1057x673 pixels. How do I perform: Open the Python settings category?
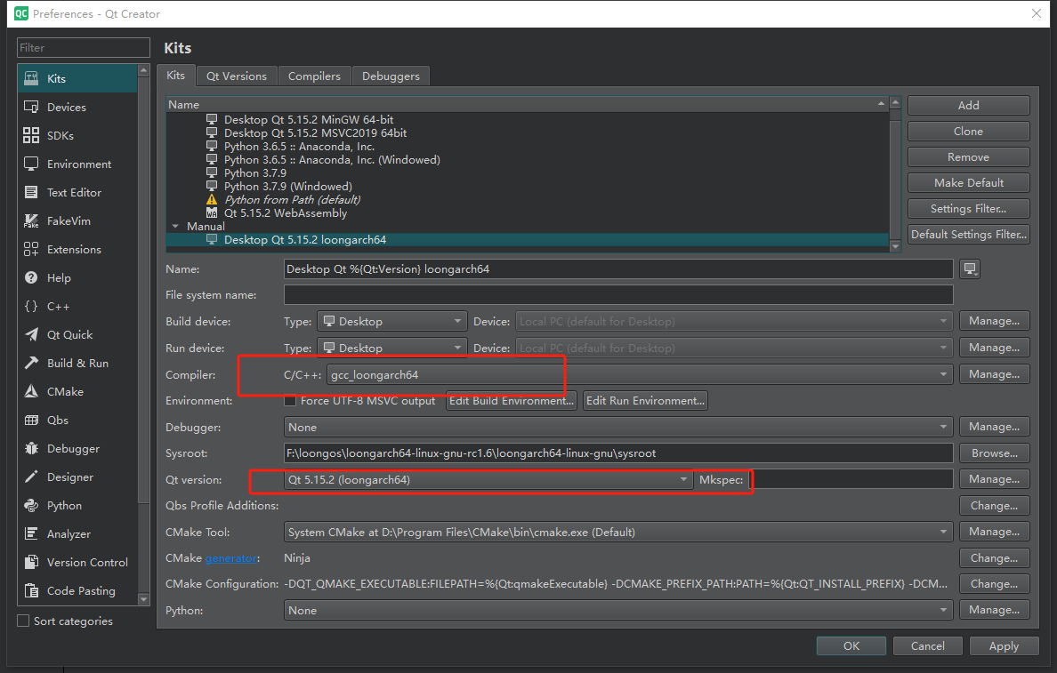point(77,505)
